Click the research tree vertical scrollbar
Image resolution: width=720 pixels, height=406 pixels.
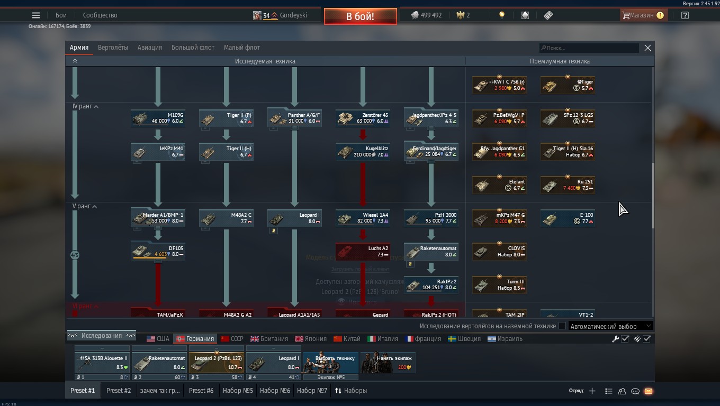(653, 196)
